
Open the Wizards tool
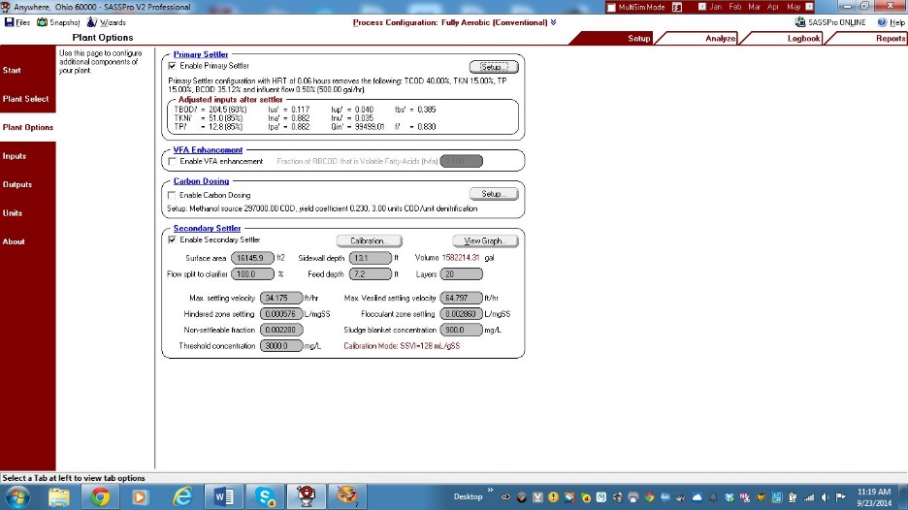92,21
